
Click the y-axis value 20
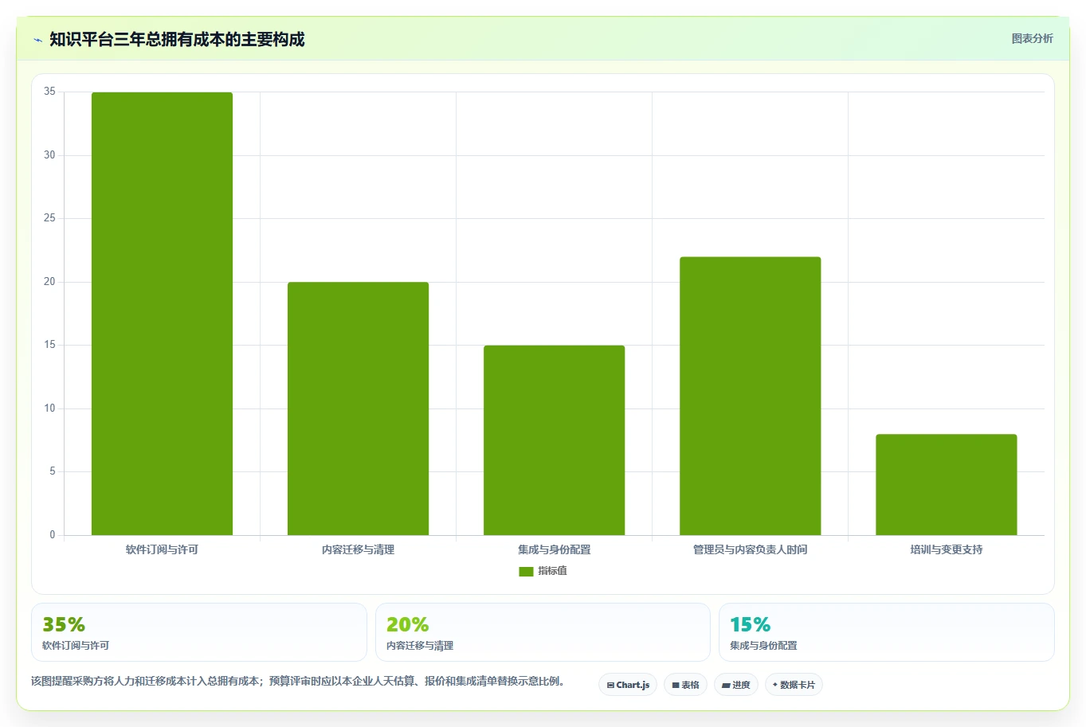(49, 282)
